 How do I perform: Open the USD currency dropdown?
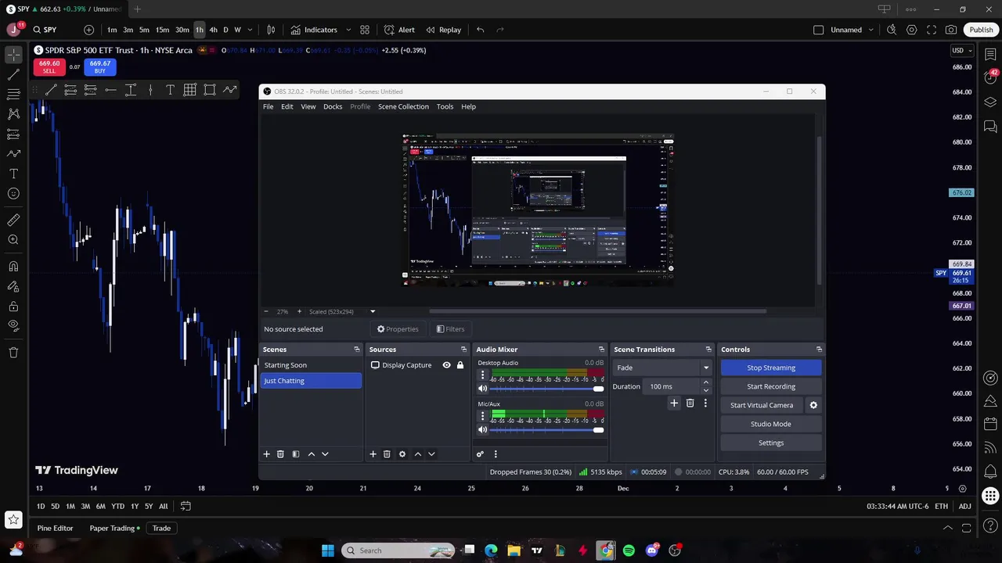[961, 50]
